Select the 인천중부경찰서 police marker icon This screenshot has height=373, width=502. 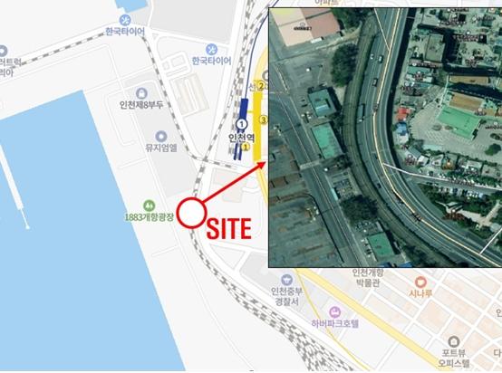click(286, 280)
